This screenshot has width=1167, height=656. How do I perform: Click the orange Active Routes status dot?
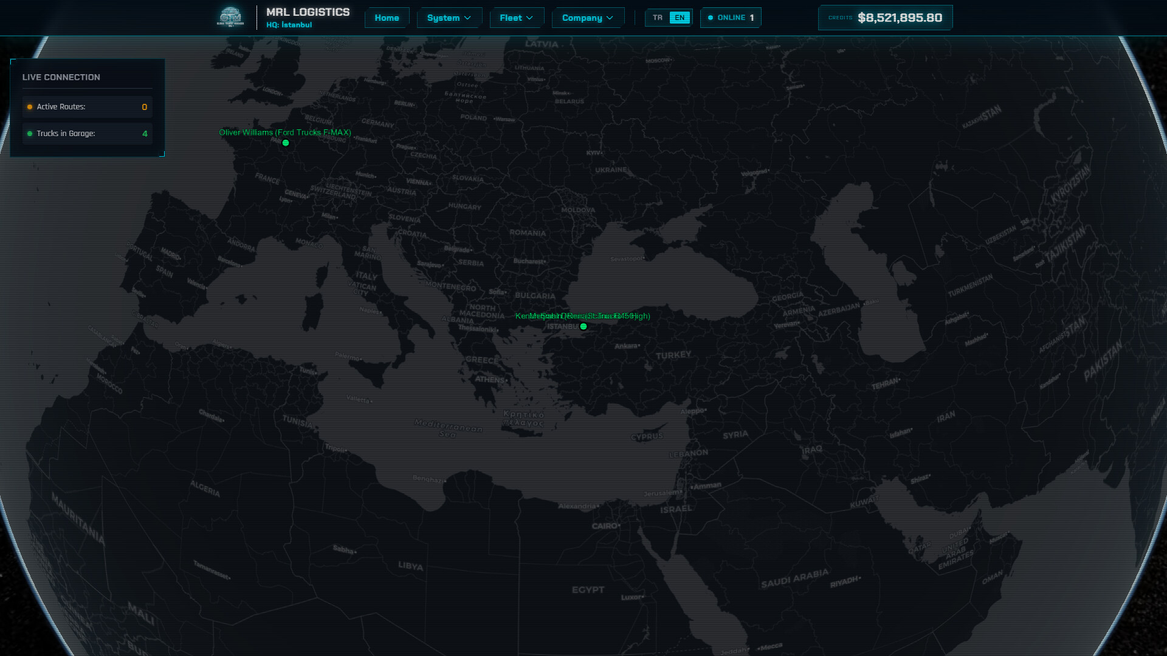point(30,106)
